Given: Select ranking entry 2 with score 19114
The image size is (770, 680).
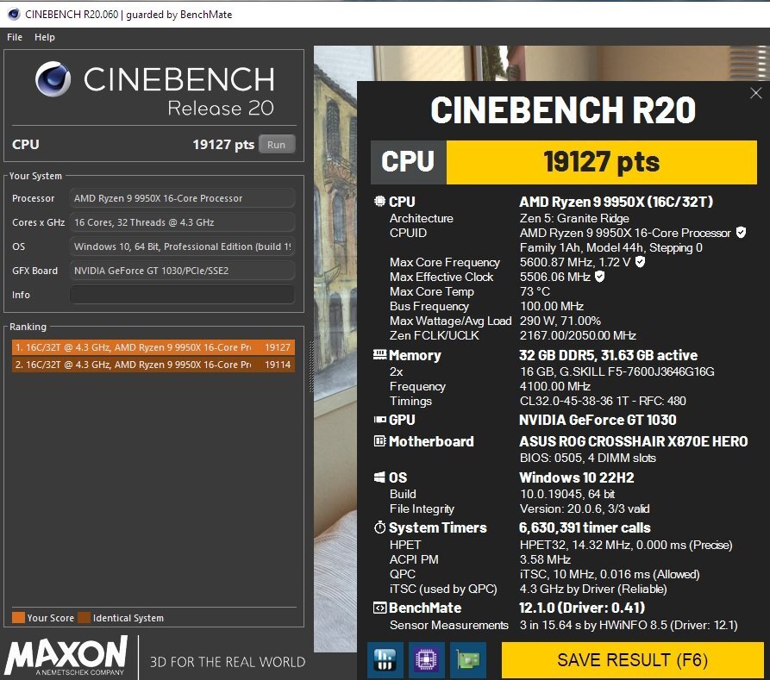Looking at the screenshot, I should point(153,365).
